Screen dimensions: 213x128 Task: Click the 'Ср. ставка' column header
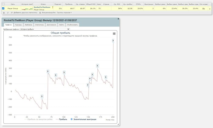pos(80,4)
